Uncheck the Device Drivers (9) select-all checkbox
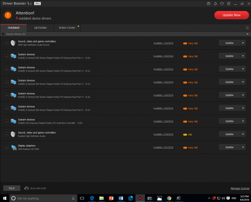This screenshot has height=202, width=251. (x=3, y=34)
